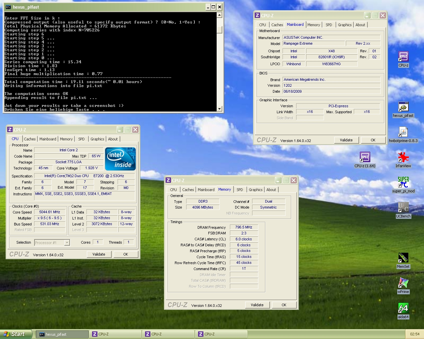Open Mainboard tab in CPU window
The width and height of the screenshot is (424, 339).
pos(48,139)
